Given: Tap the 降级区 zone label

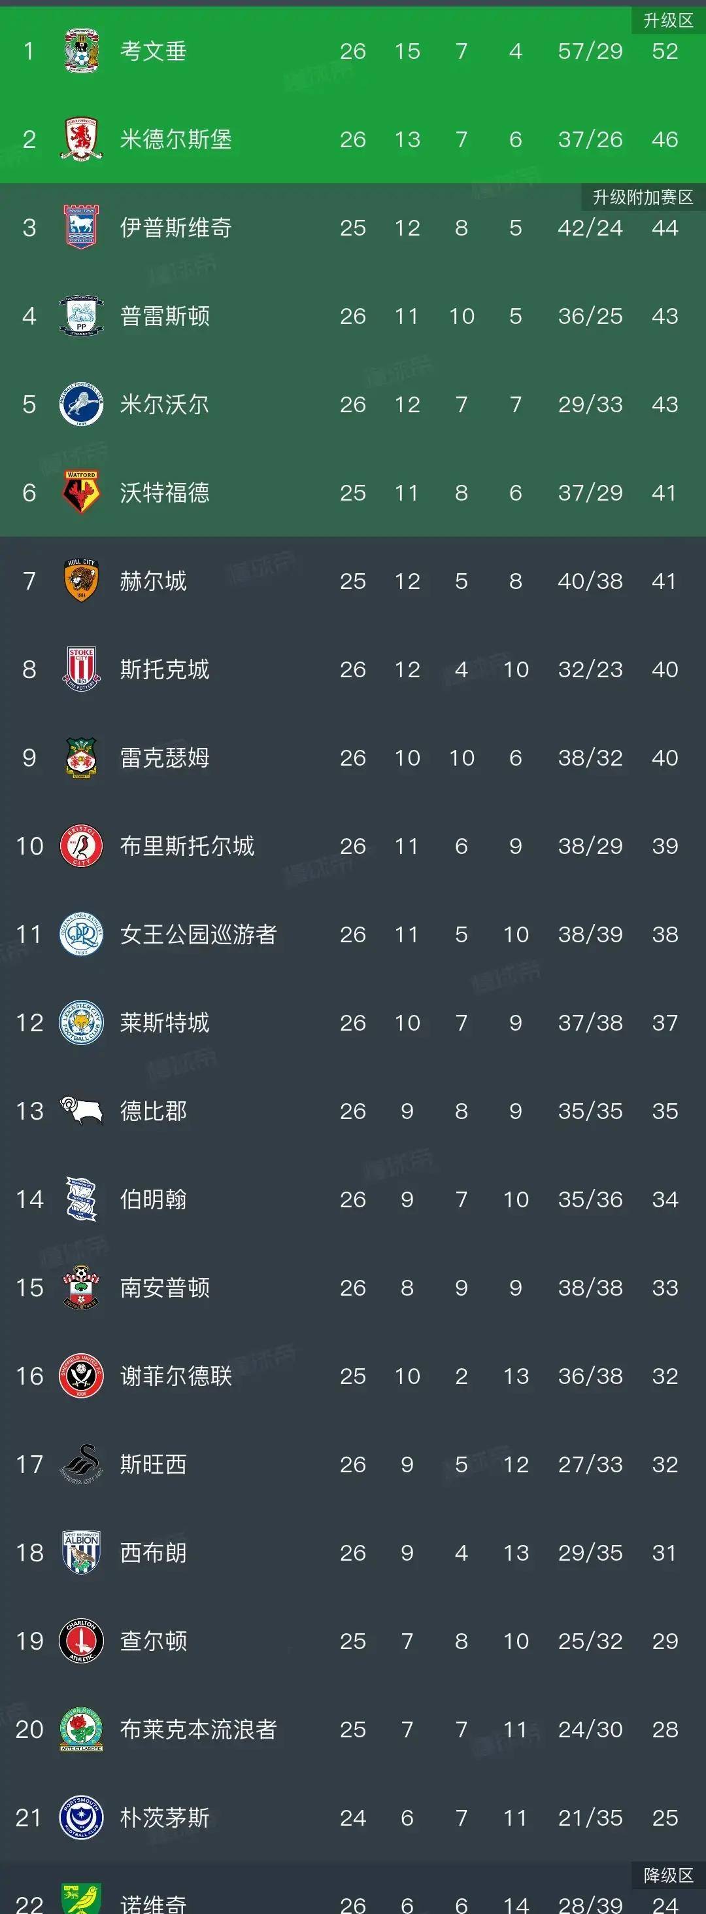Looking at the screenshot, I should (x=668, y=1875).
